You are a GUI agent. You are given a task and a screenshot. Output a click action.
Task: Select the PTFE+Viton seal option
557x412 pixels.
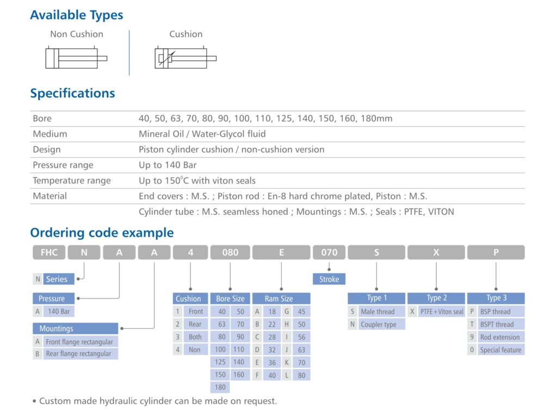click(441, 311)
